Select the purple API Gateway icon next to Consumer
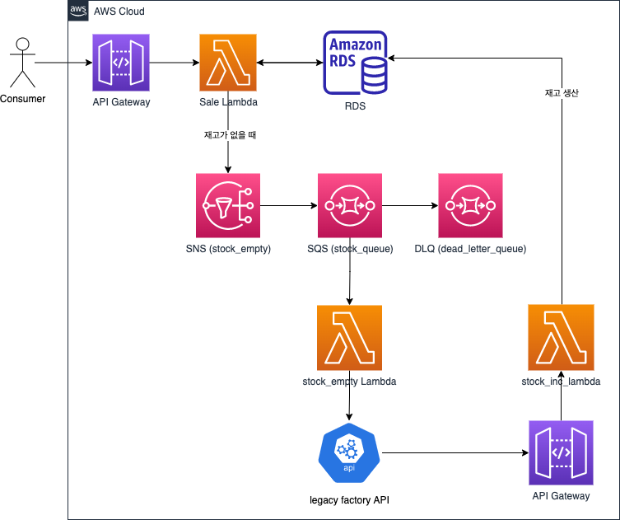This screenshot has height=520, width=620. (121, 63)
